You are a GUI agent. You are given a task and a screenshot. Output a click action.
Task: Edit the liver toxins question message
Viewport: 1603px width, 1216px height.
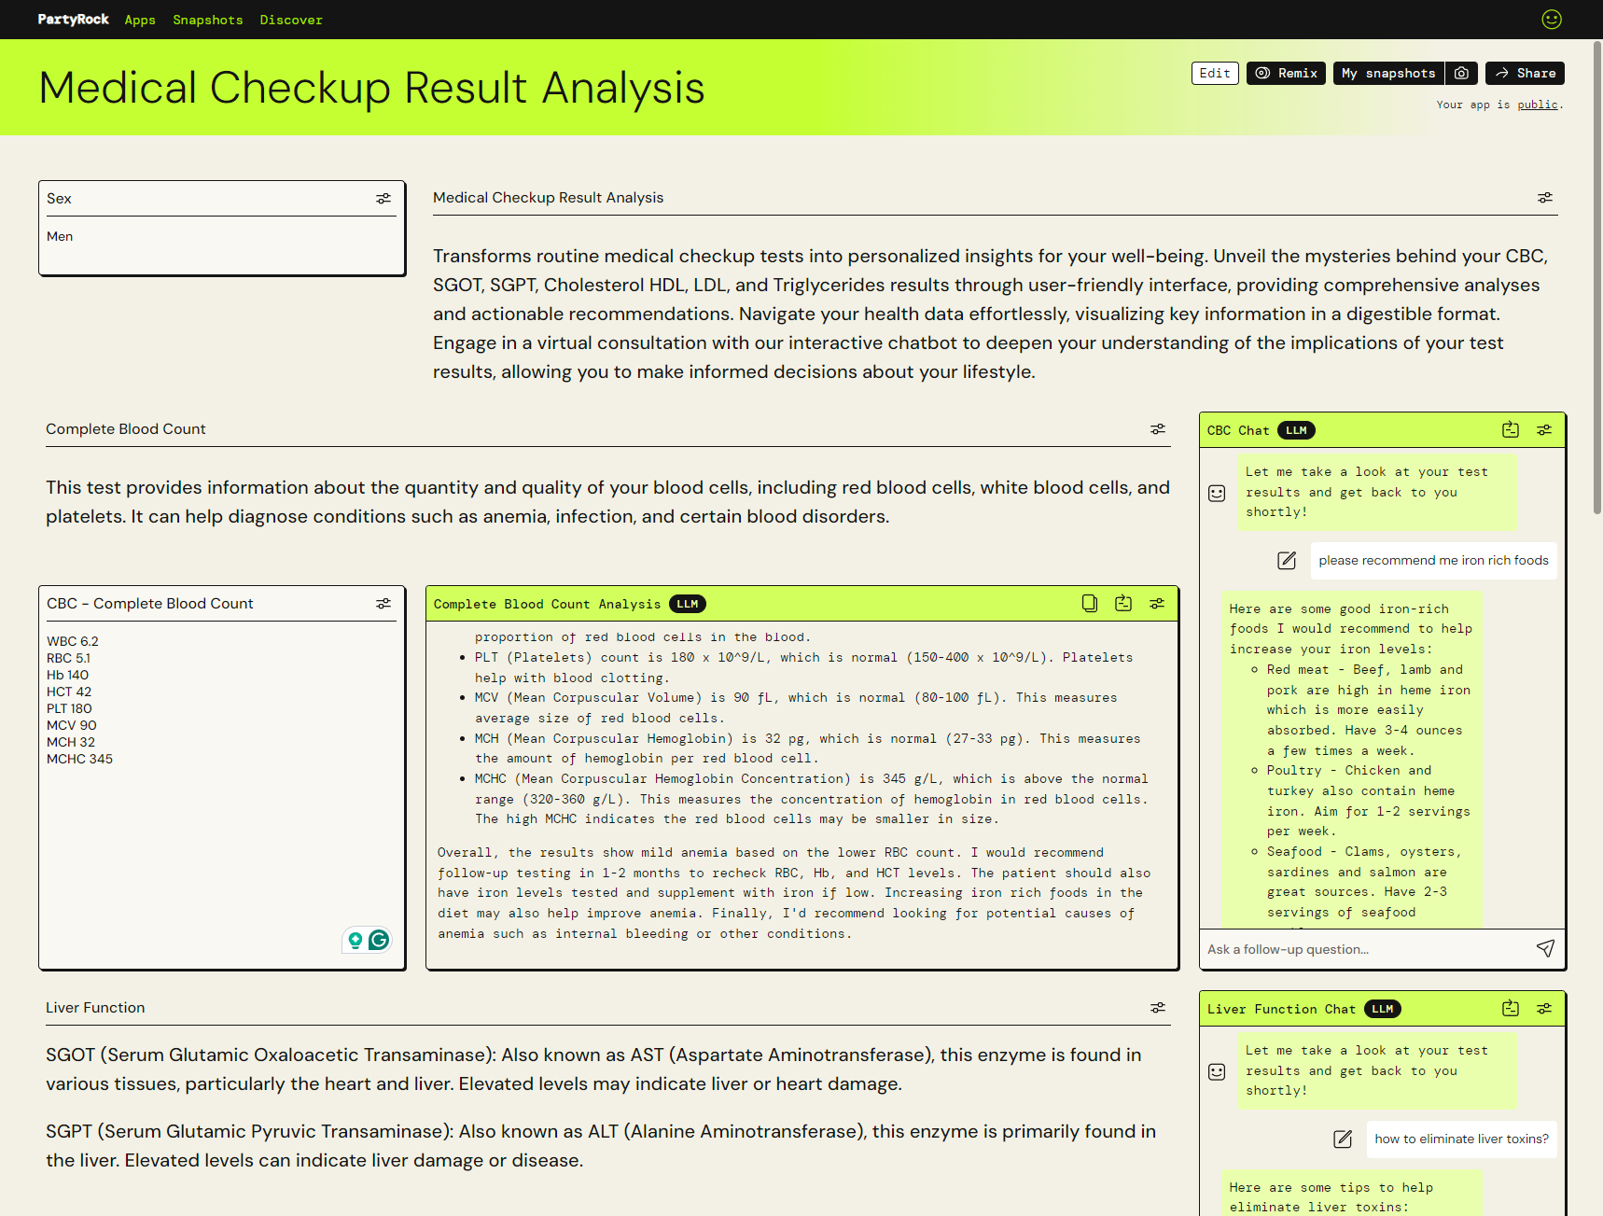(x=1343, y=1139)
